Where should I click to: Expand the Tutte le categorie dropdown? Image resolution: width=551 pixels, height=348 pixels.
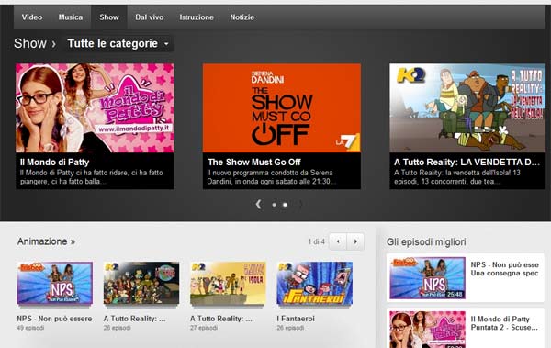(x=118, y=43)
